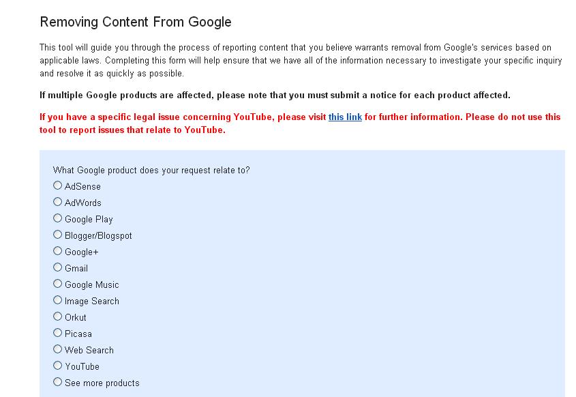Screen dimensions: 576x397
Task: Choose the YouTube radio option
Action: [58, 366]
